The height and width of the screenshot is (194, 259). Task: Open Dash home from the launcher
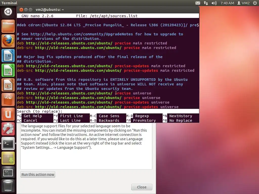coord(8,12)
